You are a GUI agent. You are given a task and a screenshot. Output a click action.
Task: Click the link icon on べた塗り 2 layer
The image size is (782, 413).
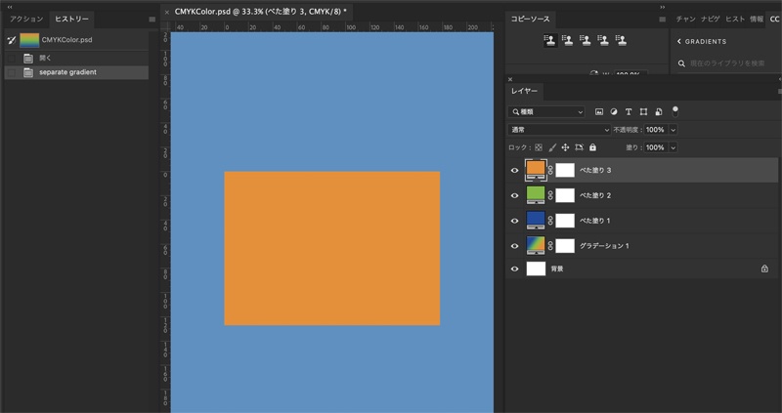pyautogui.click(x=550, y=195)
